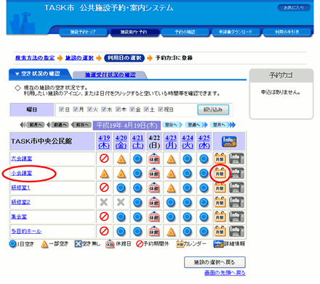
Task: Advance one week with 翌週へ
Action: (x=196, y=125)
